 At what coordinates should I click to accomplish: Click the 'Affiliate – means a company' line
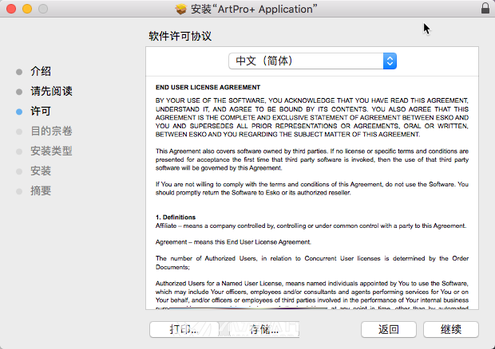(x=311, y=225)
